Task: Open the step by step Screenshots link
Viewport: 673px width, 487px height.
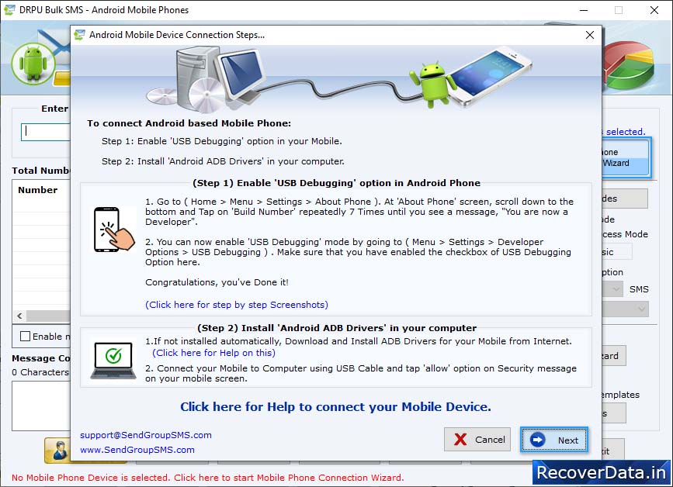Action: coord(237,305)
